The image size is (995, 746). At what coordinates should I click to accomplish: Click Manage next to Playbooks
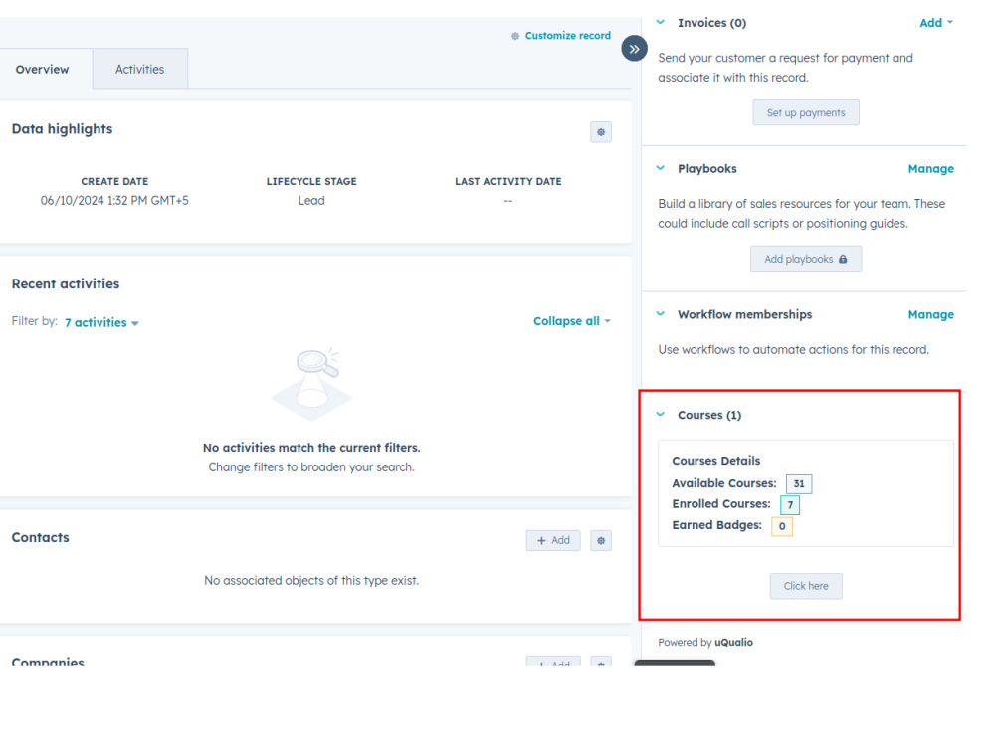(x=931, y=169)
